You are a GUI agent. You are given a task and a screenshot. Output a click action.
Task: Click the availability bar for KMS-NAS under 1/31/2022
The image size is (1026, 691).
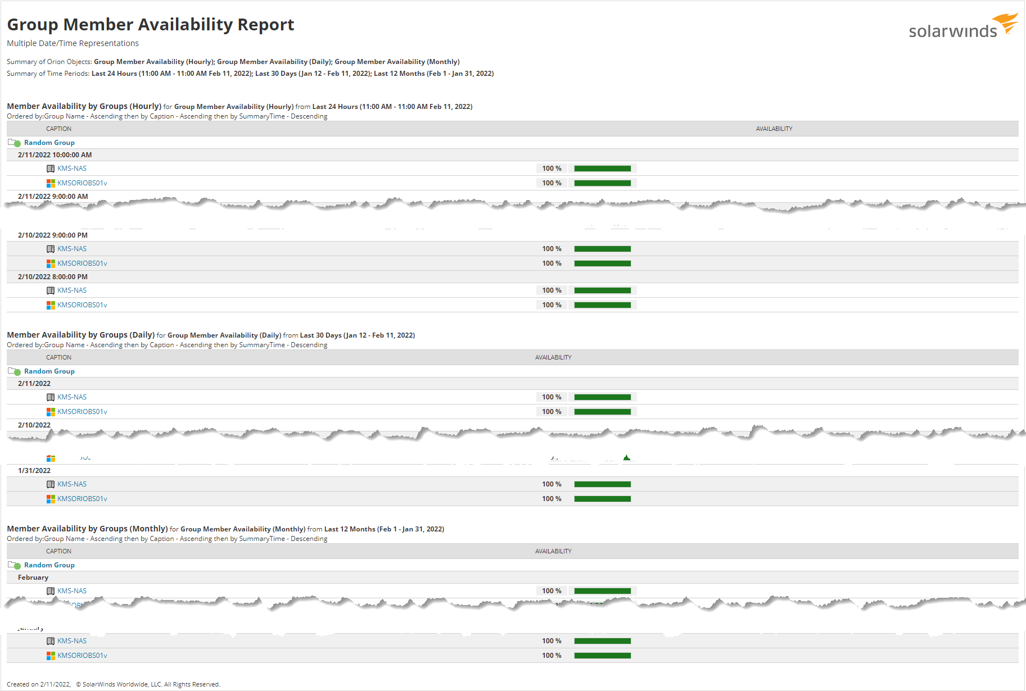click(603, 484)
